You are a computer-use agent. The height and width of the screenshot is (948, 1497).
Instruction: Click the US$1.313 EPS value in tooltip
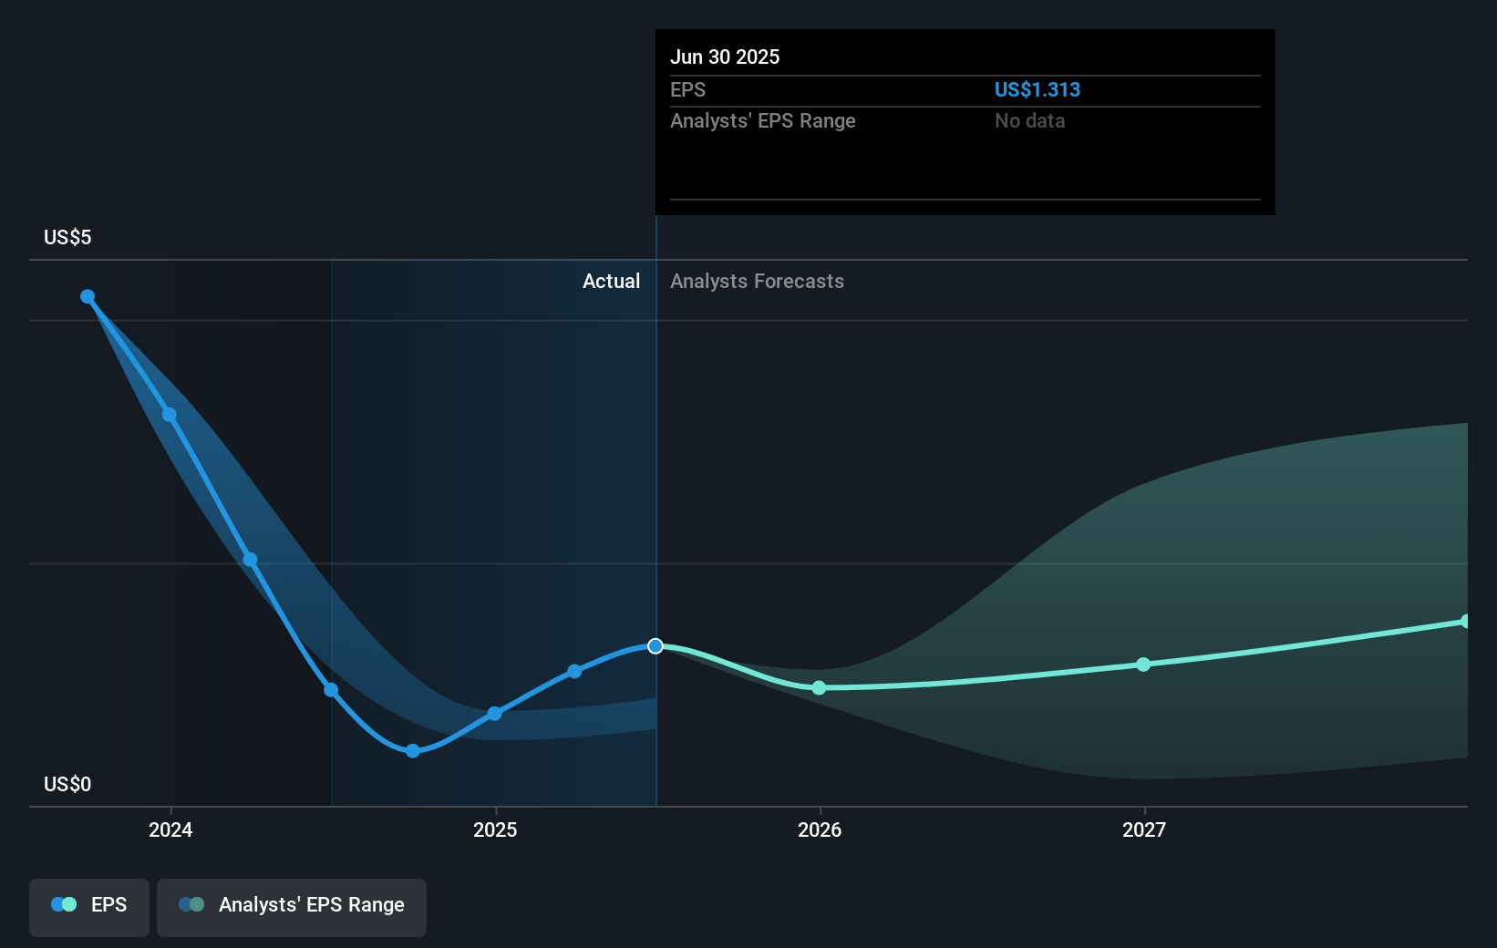pyautogui.click(x=1037, y=90)
